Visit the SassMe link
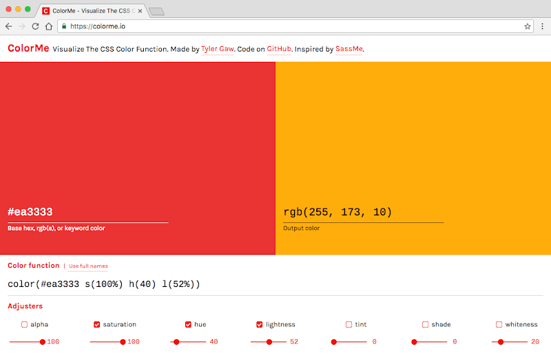Image resolution: width=551 pixels, height=362 pixels. pos(349,49)
